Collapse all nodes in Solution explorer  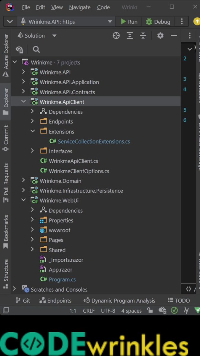(143, 36)
